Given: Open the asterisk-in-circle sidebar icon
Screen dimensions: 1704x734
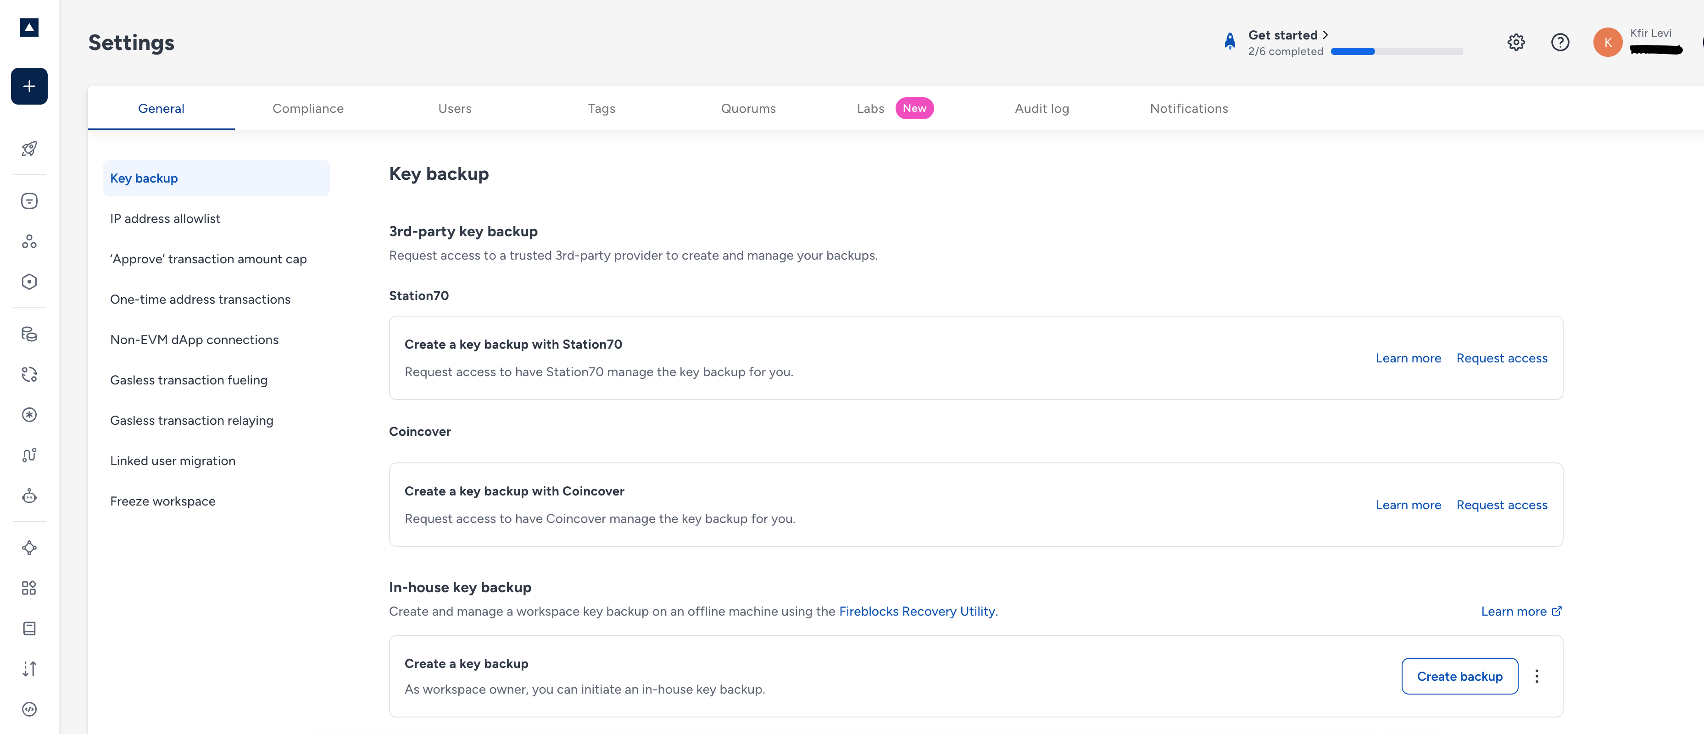Looking at the screenshot, I should pyautogui.click(x=29, y=415).
